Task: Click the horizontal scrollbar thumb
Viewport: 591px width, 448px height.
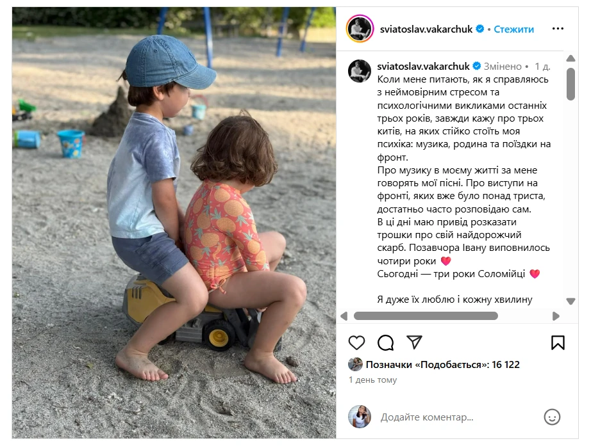Action: (x=426, y=316)
